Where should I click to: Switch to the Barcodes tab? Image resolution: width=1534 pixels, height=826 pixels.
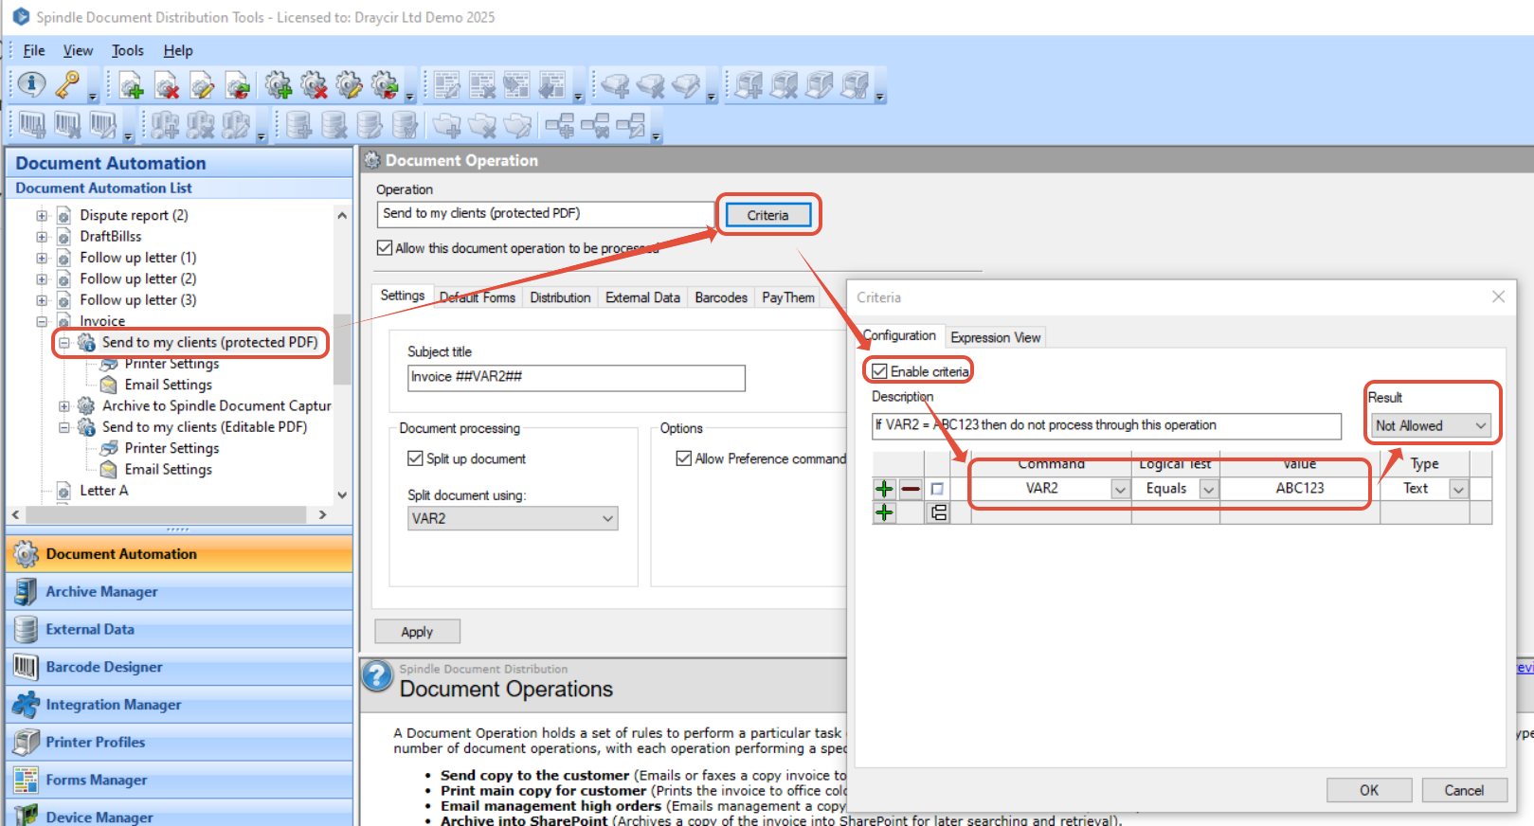(x=721, y=297)
